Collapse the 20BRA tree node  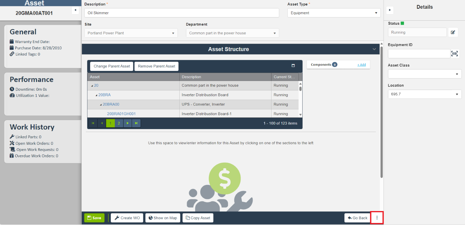tap(96, 95)
